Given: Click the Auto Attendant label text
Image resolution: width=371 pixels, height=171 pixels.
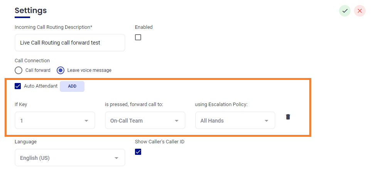Looking at the screenshot, I should [x=40, y=86].
